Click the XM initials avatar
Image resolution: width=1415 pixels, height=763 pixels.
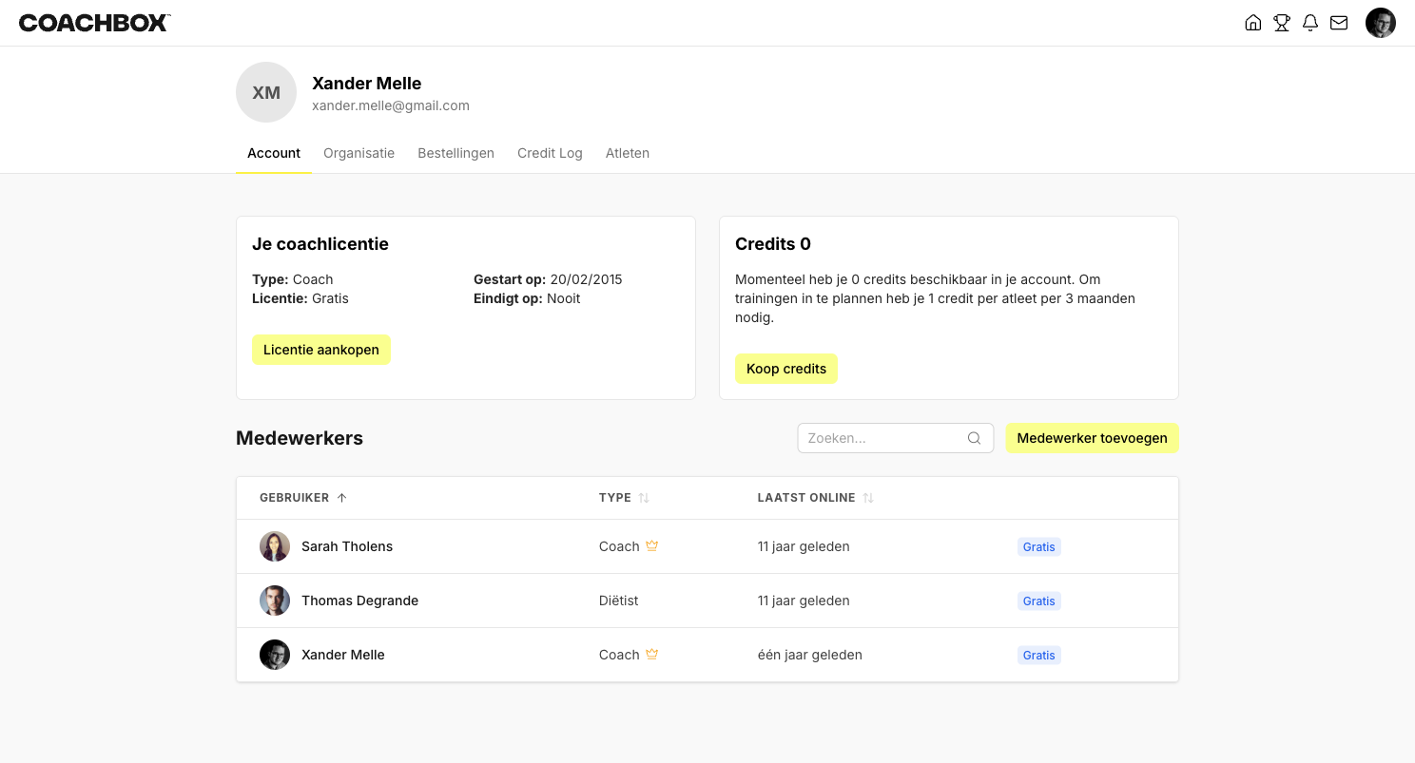pos(266,92)
